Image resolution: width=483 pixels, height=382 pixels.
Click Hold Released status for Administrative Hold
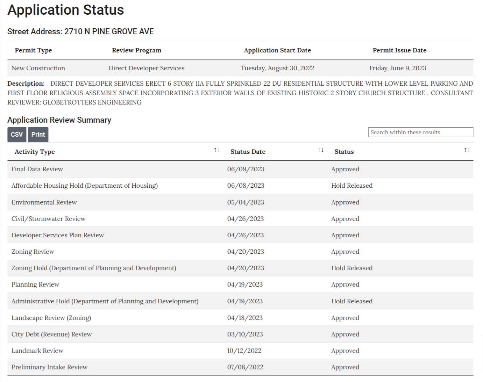[352, 301]
